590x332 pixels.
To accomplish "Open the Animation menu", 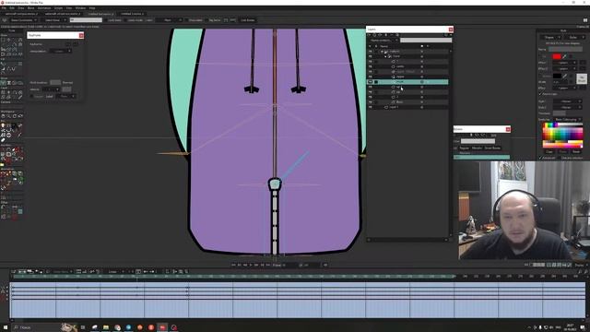I will point(44,8).
